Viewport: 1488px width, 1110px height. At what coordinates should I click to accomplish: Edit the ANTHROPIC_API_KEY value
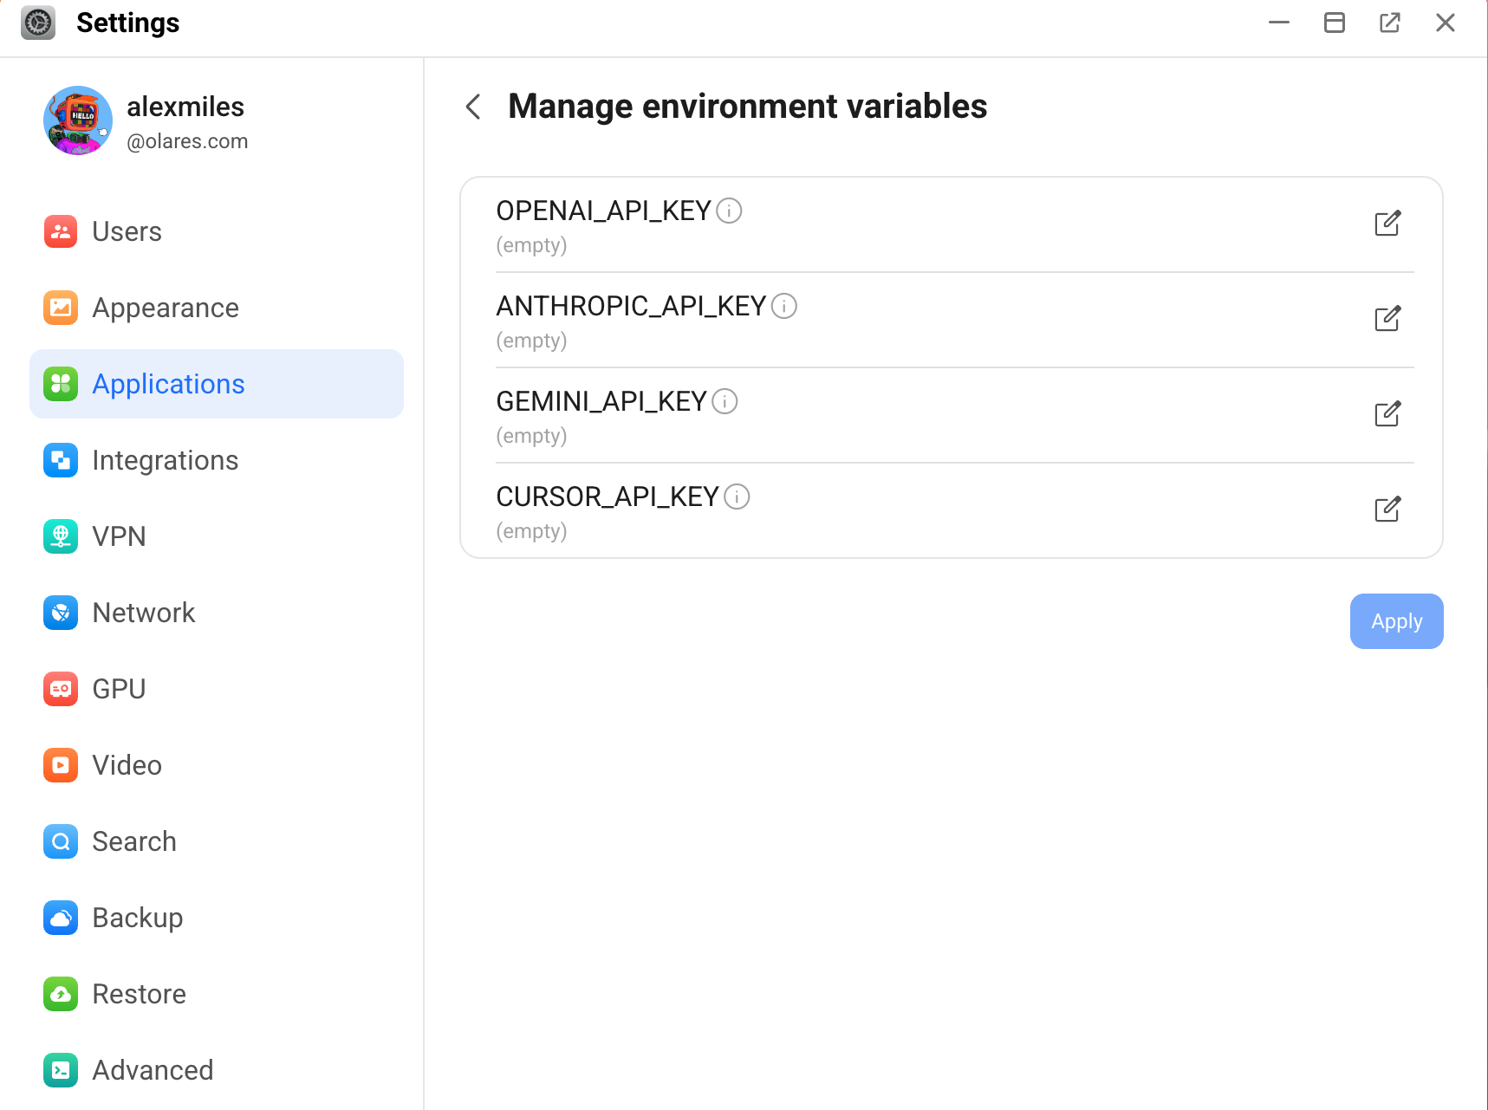point(1387,319)
